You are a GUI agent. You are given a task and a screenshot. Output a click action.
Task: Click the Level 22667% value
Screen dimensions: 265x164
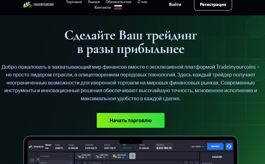(x=59, y=148)
